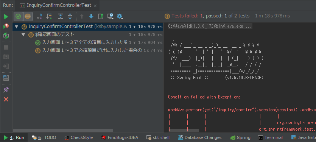Export test results icon
The image size is (316, 142).
point(101,16)
